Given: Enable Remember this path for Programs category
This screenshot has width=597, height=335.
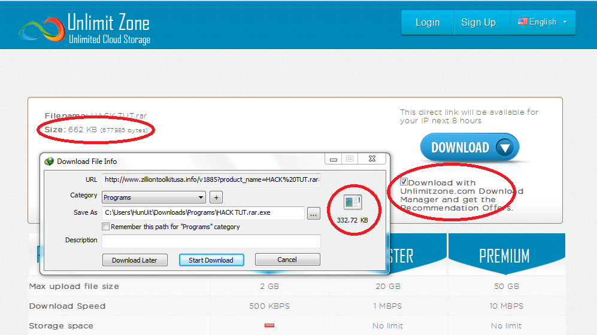Looking at the screenshot, I should tap(106, 227).
